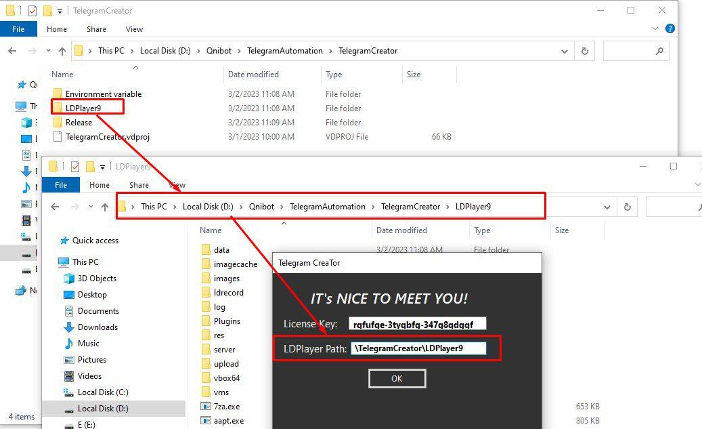Image resolution: width=702 pixels, height=429 pixels.
Task: Open the File tab in LDPlayer9 window
Action: [x=61, y=185]
